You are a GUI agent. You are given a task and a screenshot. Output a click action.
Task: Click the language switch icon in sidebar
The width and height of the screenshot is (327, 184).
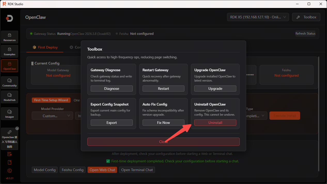[10, 154]
